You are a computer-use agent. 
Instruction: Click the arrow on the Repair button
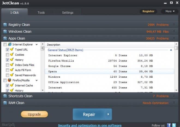click(108, 114)
